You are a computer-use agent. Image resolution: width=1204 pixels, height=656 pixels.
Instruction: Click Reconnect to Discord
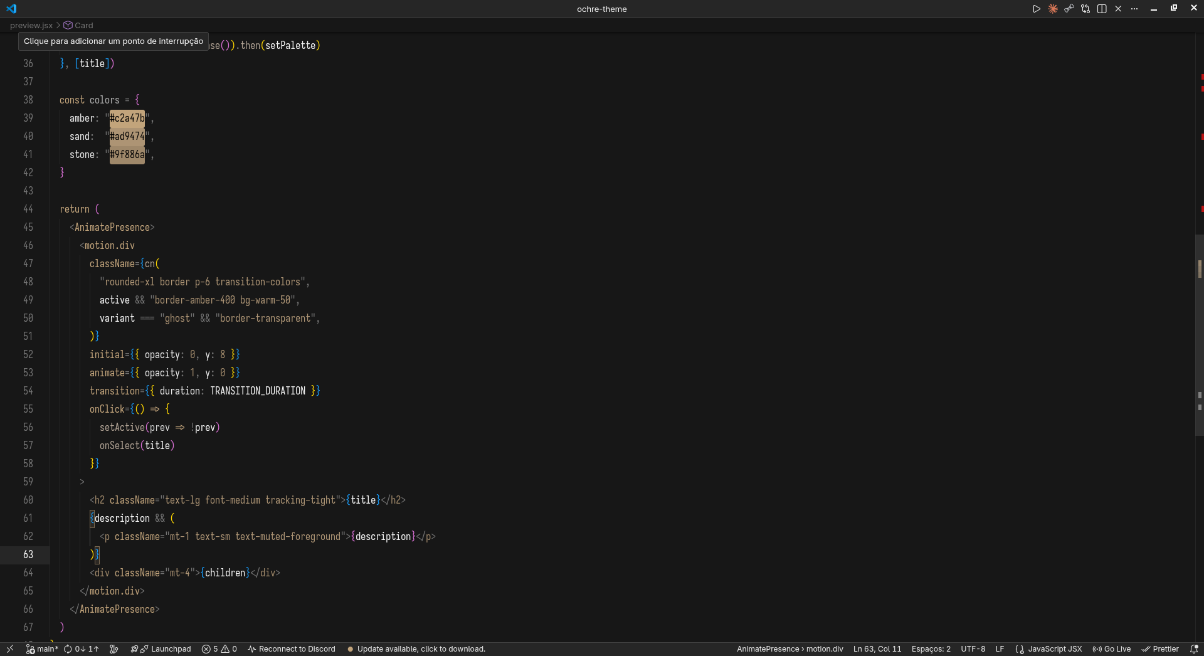(x=292, y=649)
